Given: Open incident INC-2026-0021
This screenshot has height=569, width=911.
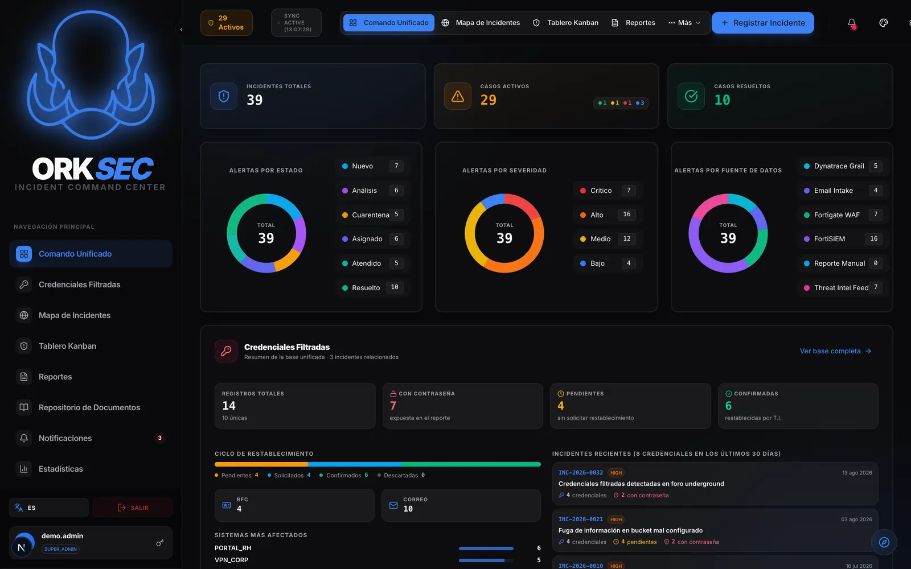Looking at the screenshot, I should point(715,530).
